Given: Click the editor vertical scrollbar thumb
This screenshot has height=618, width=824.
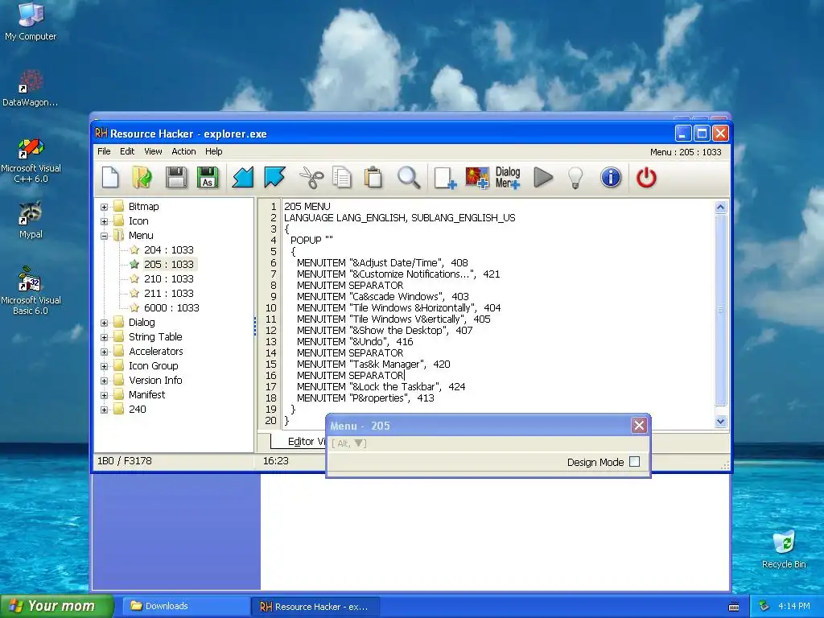Looking at the screenshot, I should 720,310.
